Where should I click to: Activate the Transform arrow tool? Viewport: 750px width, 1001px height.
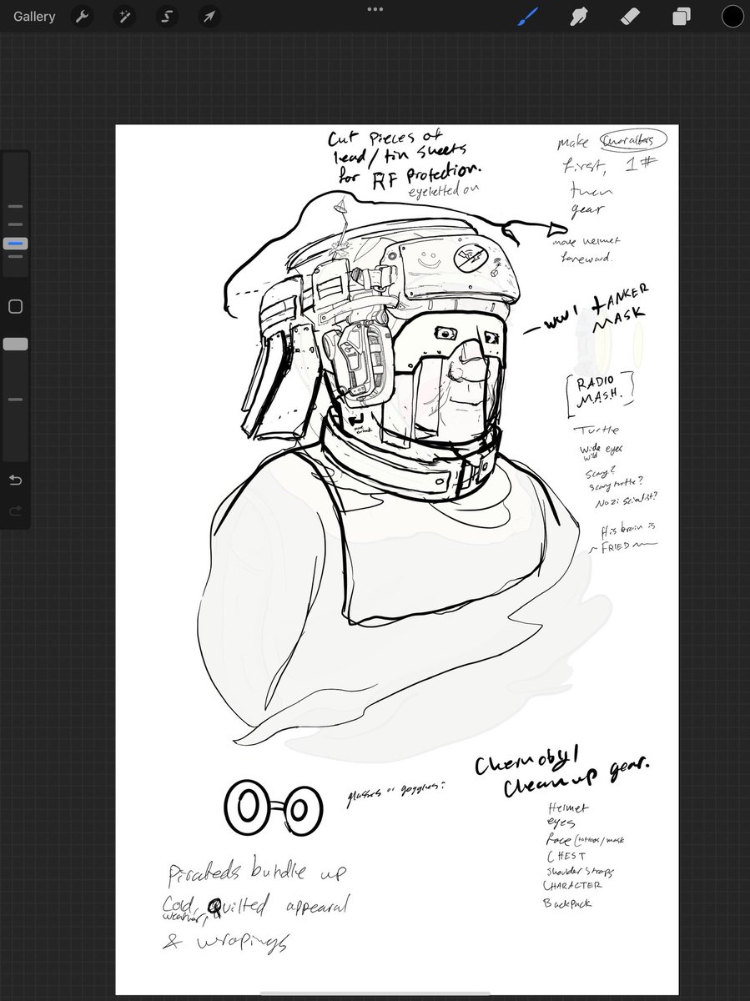(209, 16)
